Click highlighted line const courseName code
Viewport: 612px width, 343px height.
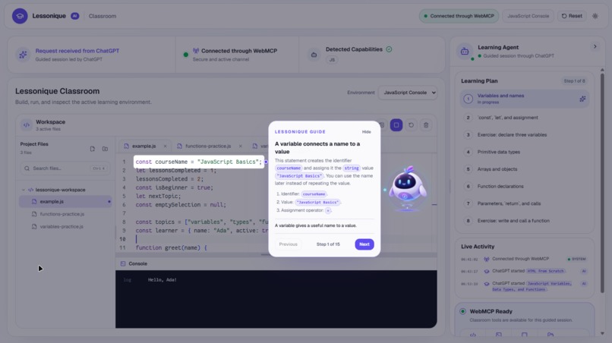(199, 162)
